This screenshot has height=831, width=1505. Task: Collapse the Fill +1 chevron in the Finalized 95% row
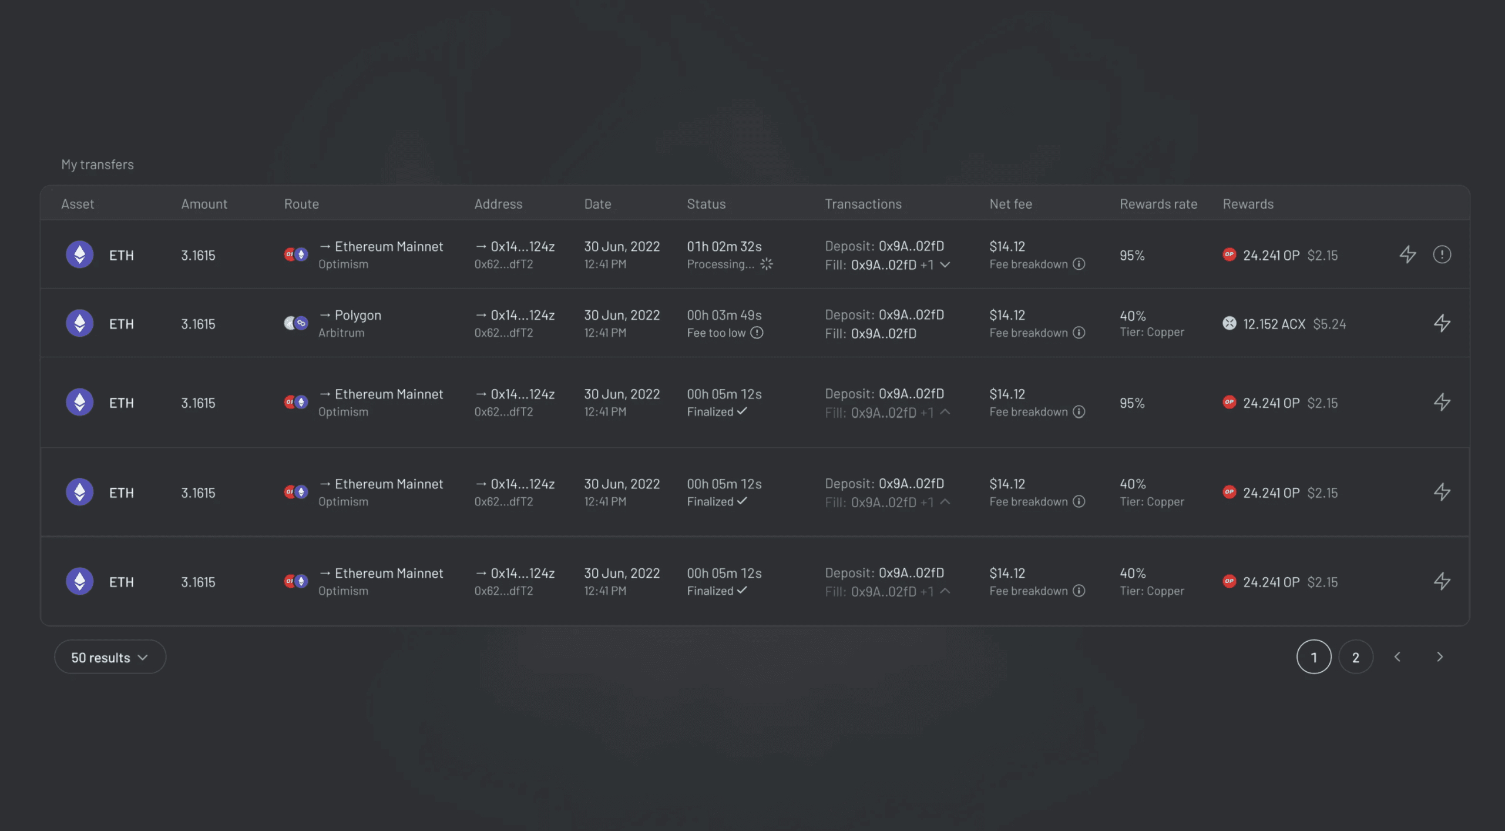pyautogui.click(x=945, y=412)
